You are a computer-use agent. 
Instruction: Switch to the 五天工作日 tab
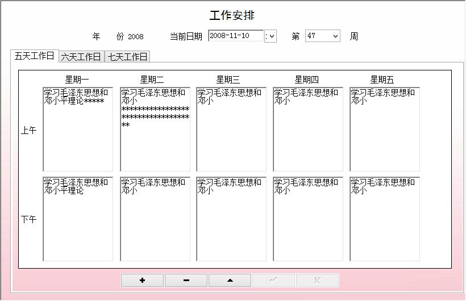click(35, 56)
